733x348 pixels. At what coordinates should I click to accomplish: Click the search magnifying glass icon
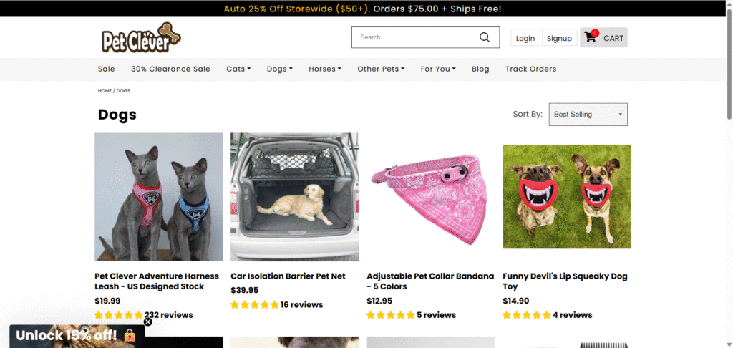click(485, 37)
